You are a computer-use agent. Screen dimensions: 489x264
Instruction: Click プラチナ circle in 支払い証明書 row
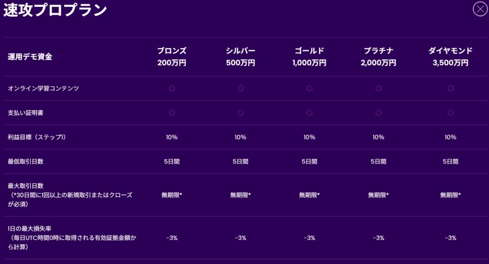(x=378, y=113)
